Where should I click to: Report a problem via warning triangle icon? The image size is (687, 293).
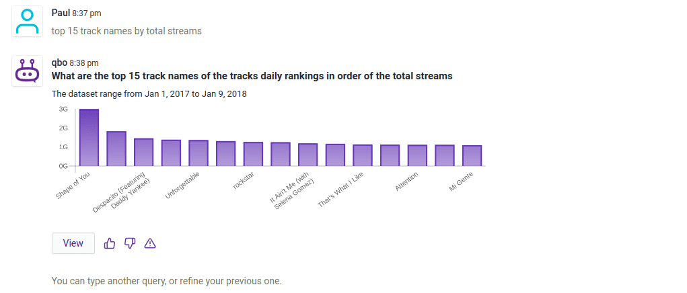tap(150, 243)
